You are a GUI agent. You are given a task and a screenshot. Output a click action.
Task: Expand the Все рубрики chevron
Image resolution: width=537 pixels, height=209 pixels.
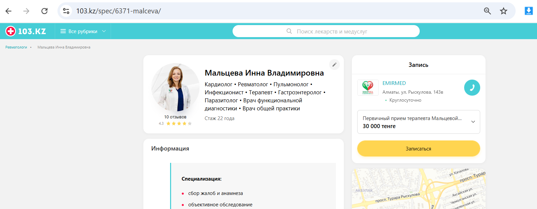pos(104,31)
